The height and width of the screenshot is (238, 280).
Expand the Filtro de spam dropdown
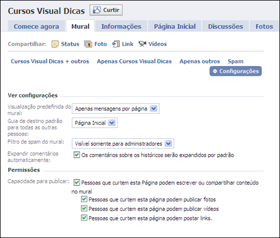(x=123, y=144)
